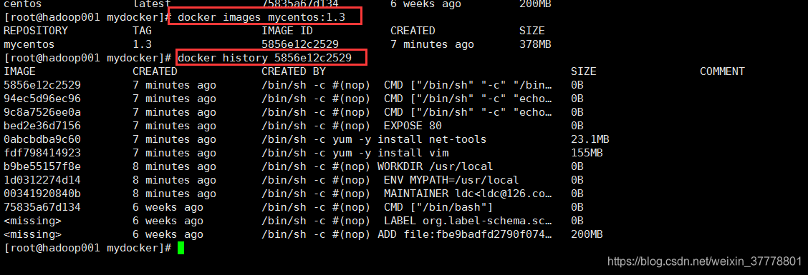Select image ID bed2e36d7156
The image size is (808, 275).
pos(42,126)
